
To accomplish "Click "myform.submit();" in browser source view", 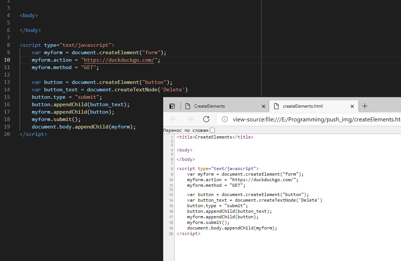I will (208, 223).
